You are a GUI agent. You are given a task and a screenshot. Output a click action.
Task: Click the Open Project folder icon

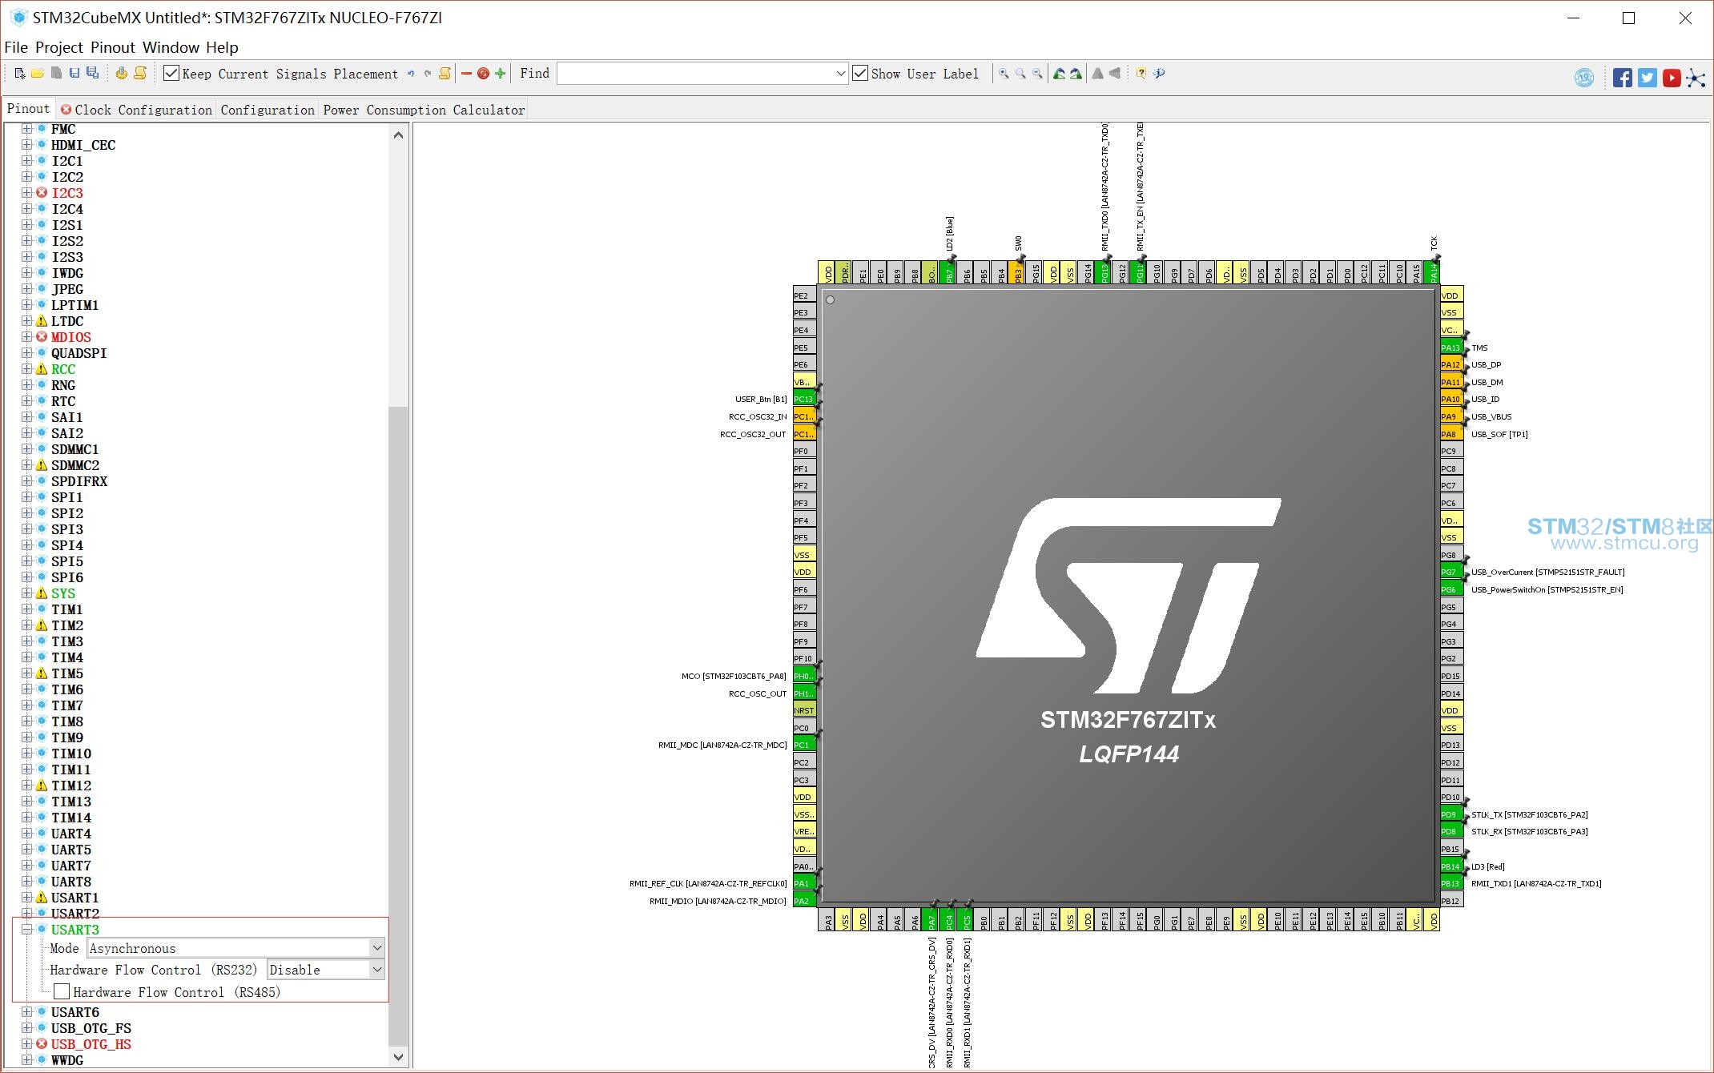(x=38, y=74)
